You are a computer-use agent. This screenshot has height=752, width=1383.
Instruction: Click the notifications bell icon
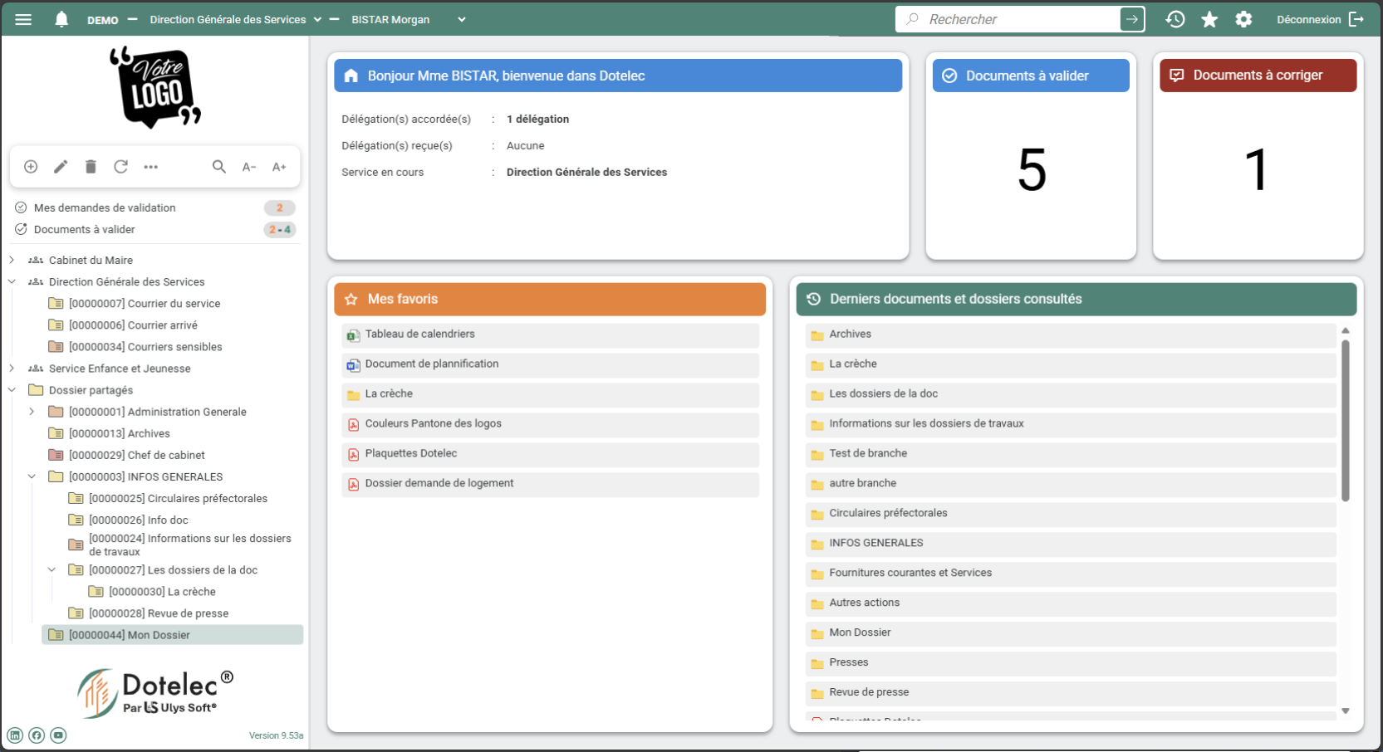(x=61, y=19)
